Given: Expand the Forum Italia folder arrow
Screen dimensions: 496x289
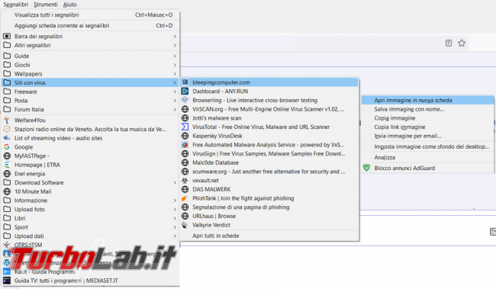Looking at the screenshot, I should (175, 109).
